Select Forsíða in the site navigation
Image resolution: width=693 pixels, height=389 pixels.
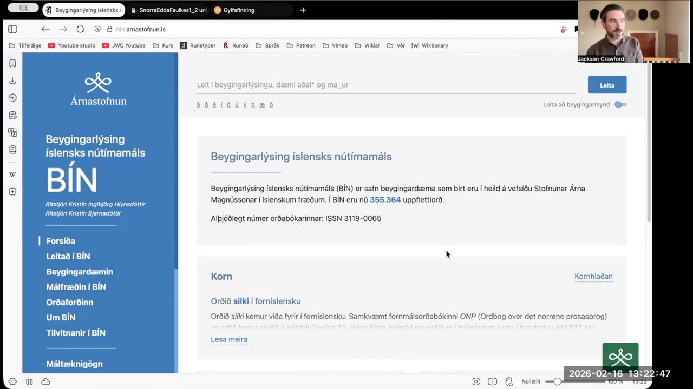[61, 241]
